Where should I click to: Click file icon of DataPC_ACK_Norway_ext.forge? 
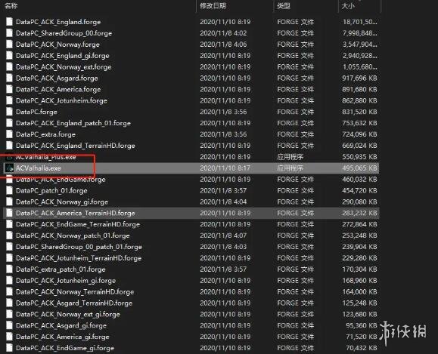tap(10, 66)
